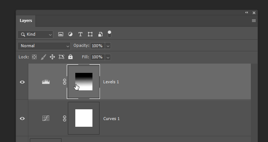Lock transparent pixels checkerboard icon
Image resolution: width=268 pixels, height=142 pixels.
point(34,57)
